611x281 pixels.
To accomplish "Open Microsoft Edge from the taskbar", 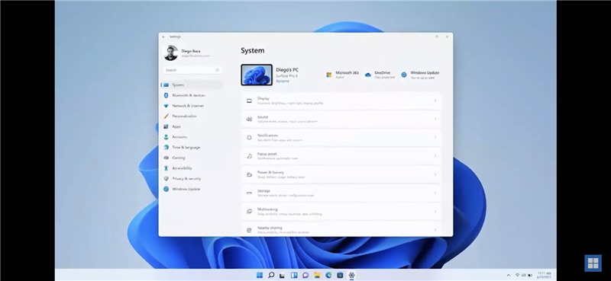I will (x=328, y=275).
